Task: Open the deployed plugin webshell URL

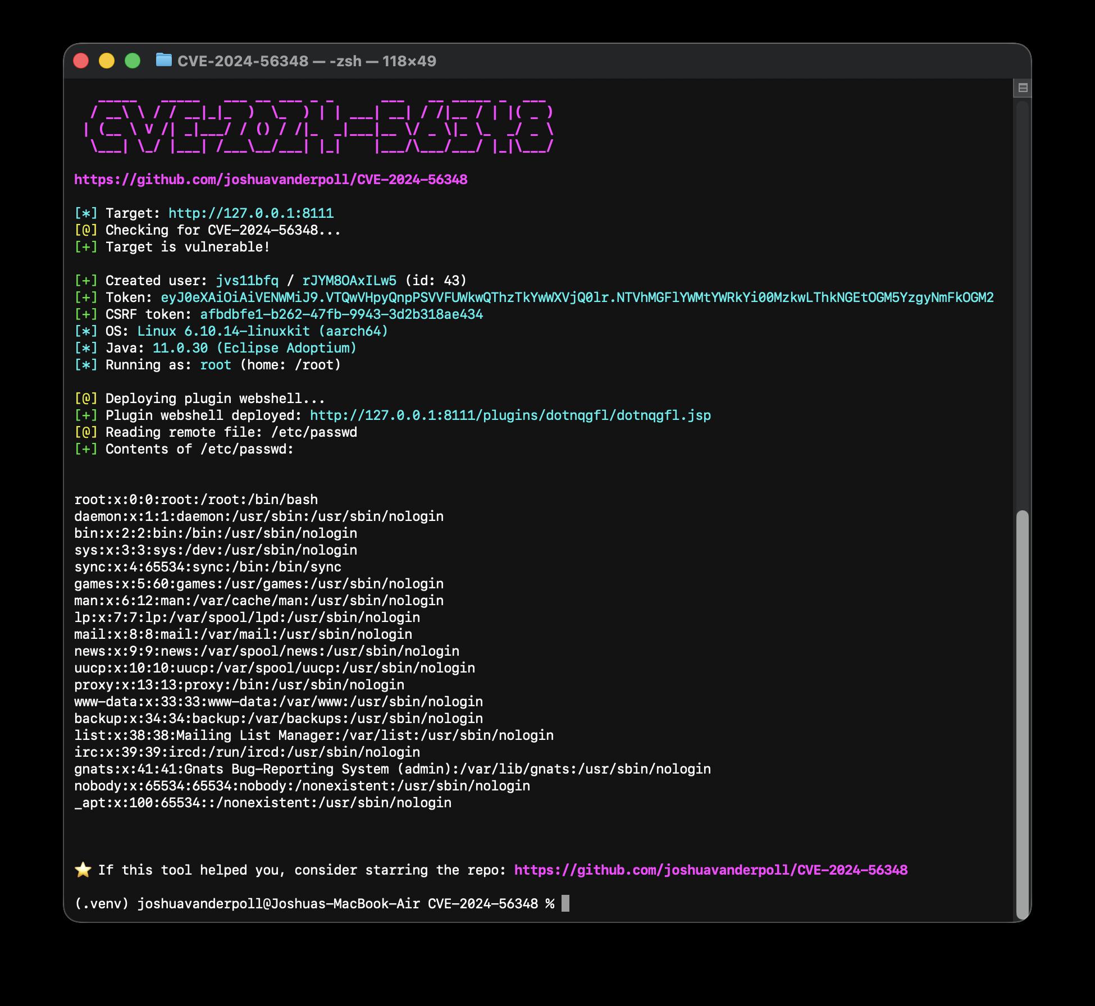Action: pyautogui.click(x=510, y=415)
